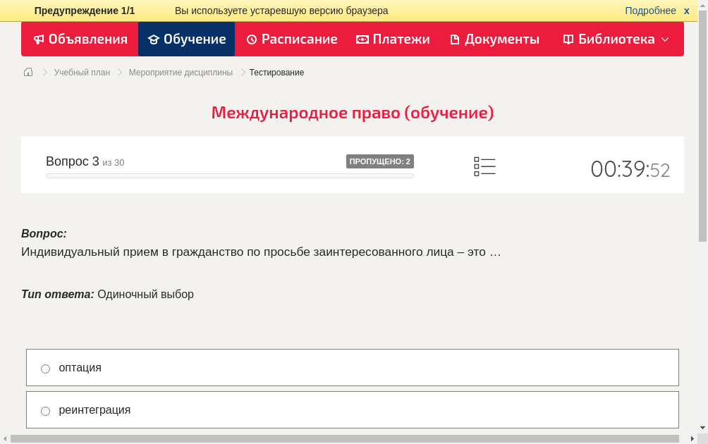Open the Платежи navigation item
The image size is (708, 444).
point(393,39)
